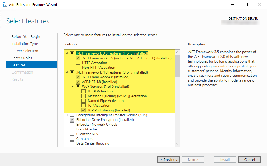Select the BranchCache feature checkbox
The height and width of the screenshot is (166, 267).
pos(72,129)
